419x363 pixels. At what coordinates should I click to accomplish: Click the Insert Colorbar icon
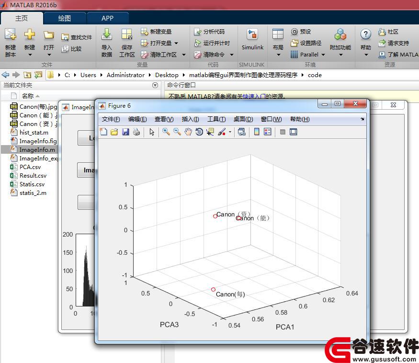pos(257,132)
